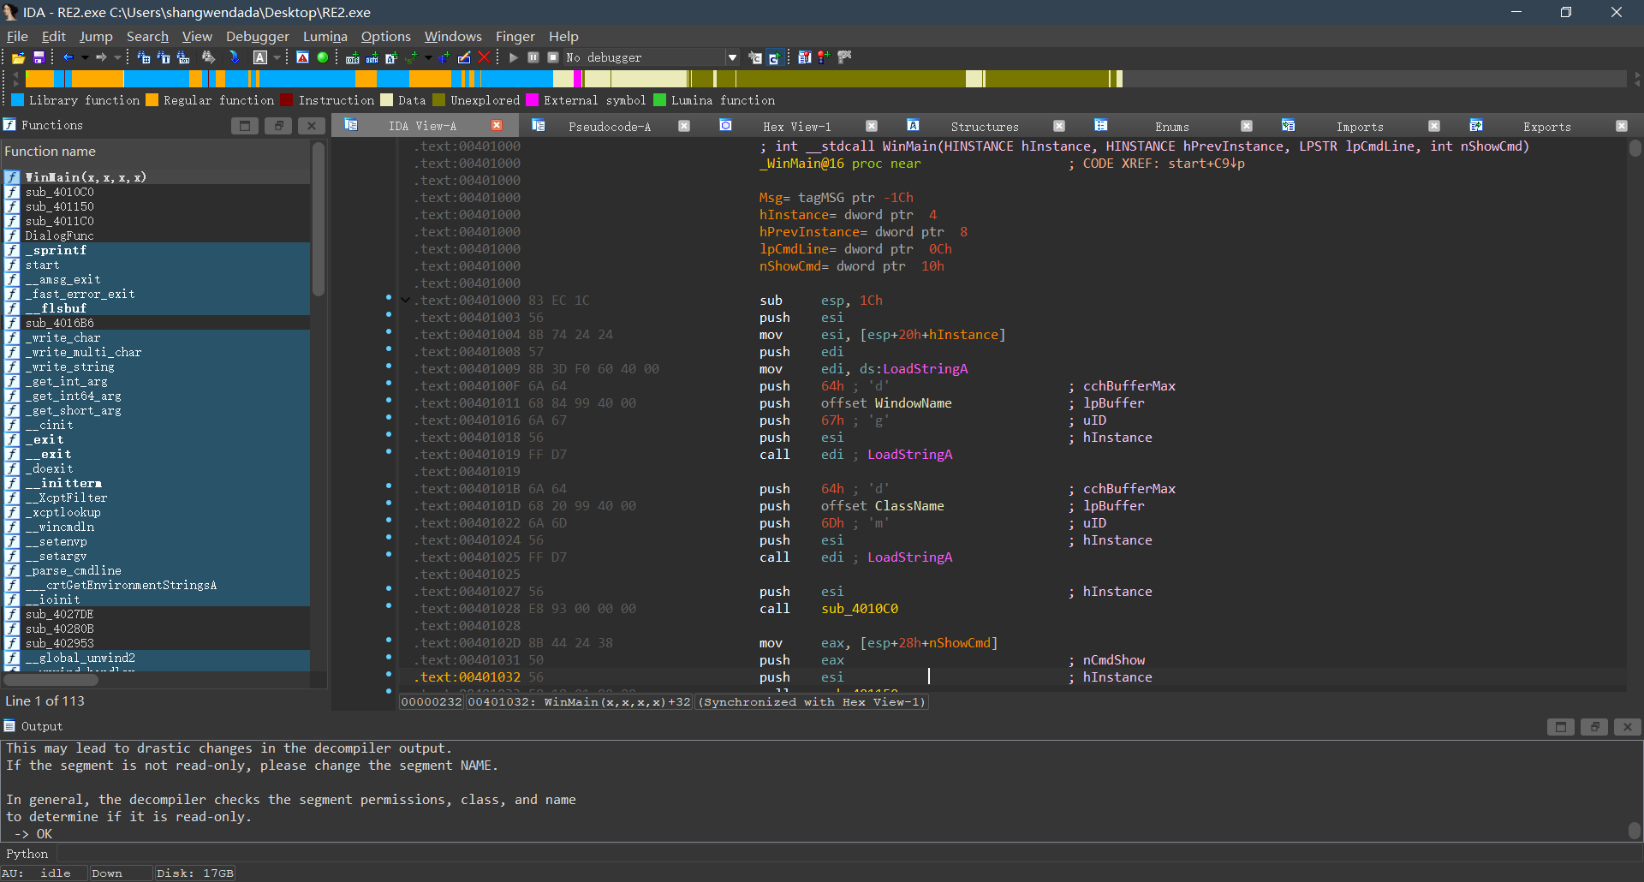Image resolution: width=1644 pixels, height=882 pixels.
Task: Click the Function name column header
Action: click(155, 152)
